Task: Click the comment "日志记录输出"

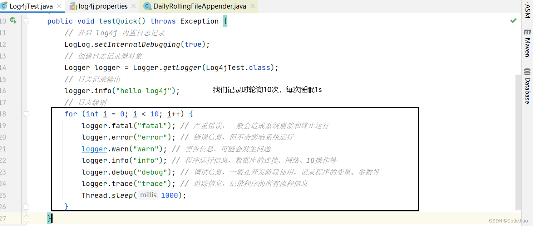Action: pyautogui.click(x=93, y=79)
